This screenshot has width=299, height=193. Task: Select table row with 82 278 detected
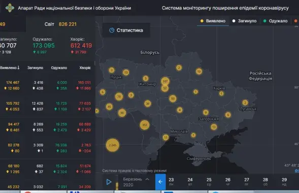48,148
